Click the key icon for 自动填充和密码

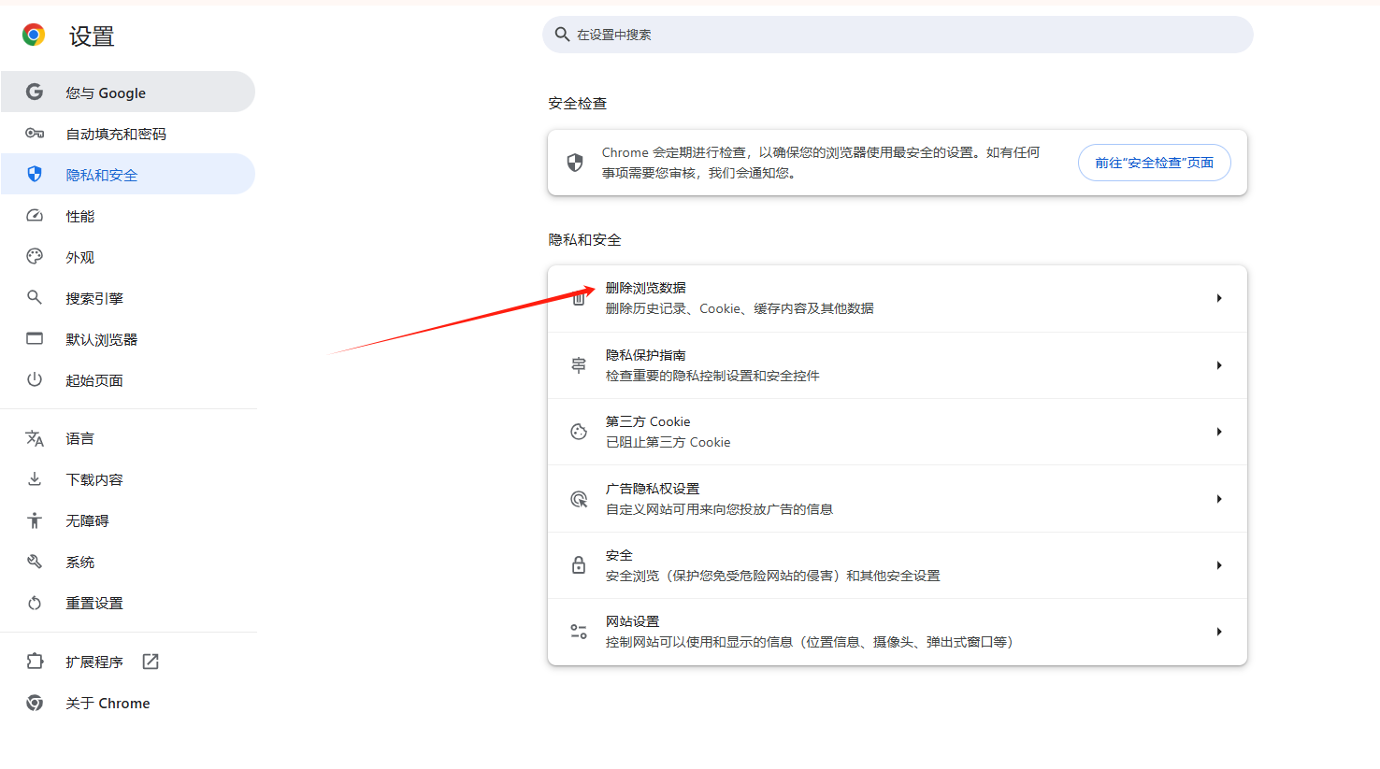pyautogui.click(x=35, y=134)
